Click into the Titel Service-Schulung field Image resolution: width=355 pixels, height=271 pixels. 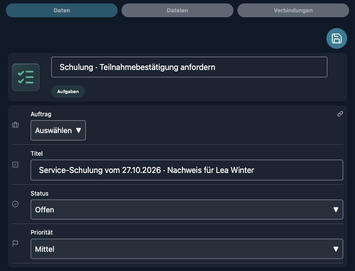186,170
